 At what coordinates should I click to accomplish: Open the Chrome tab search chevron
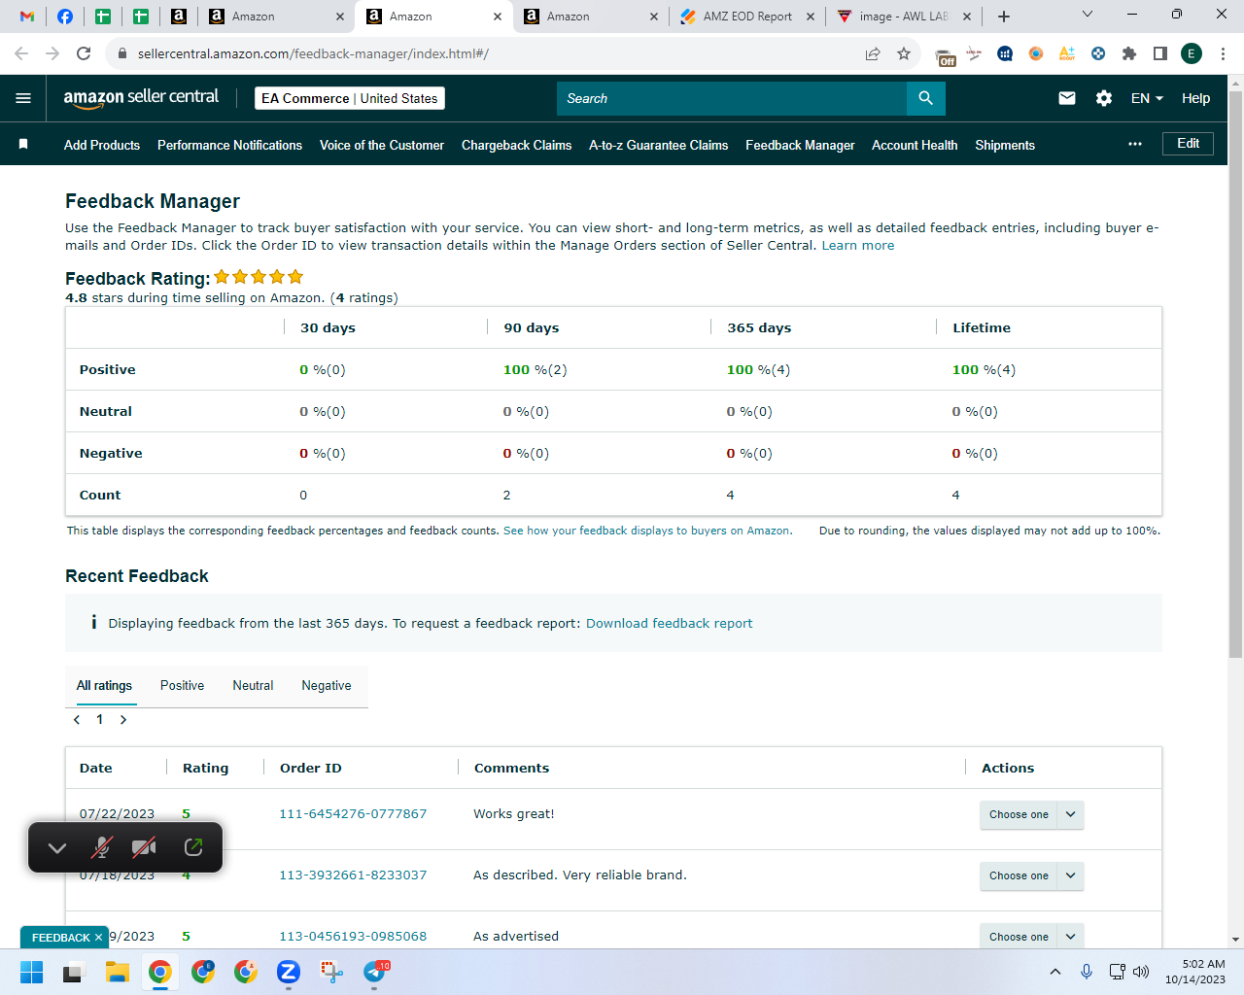click(1088, 15)
